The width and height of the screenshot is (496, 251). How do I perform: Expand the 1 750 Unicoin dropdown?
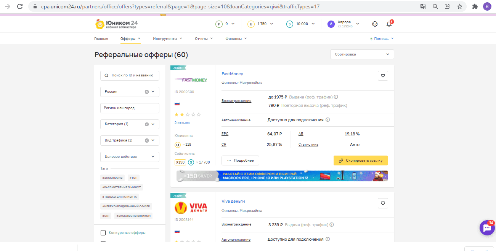(272, 24)
